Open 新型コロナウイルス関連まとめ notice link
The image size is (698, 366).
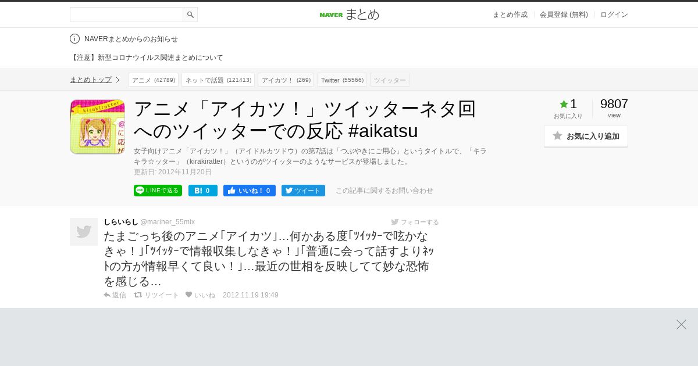click(x=147, y=58)
